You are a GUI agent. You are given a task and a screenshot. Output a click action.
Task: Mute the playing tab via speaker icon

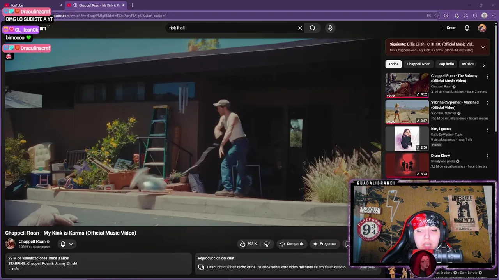(x=75, y=5)
